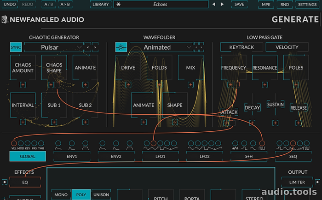Open the Animated wavefolder type dropdown
322x200 pixels.
[161, 47]
